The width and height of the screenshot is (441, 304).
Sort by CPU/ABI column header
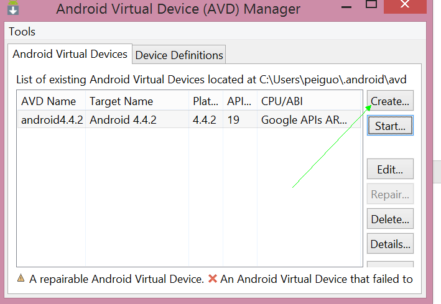[309, 101]
